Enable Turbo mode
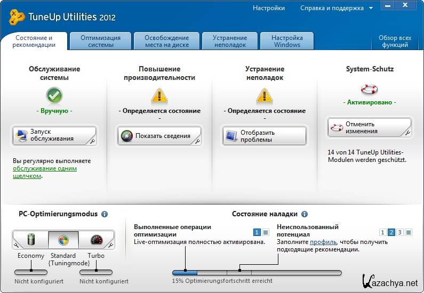The image size is (424, 293). 96,239
